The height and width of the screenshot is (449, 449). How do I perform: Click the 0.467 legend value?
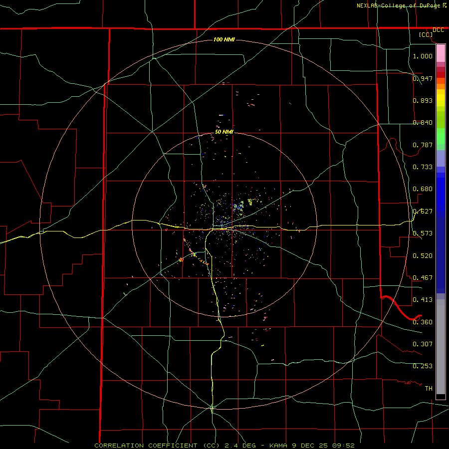423,278
